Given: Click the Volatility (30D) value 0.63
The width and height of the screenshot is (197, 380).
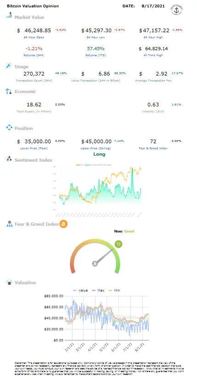Looking at the screenshot, I should click(x=153, y=105).
